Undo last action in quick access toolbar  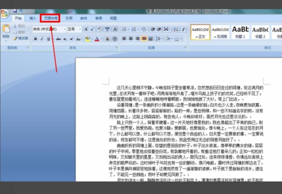pyautogui.click(x=21, y=11)
